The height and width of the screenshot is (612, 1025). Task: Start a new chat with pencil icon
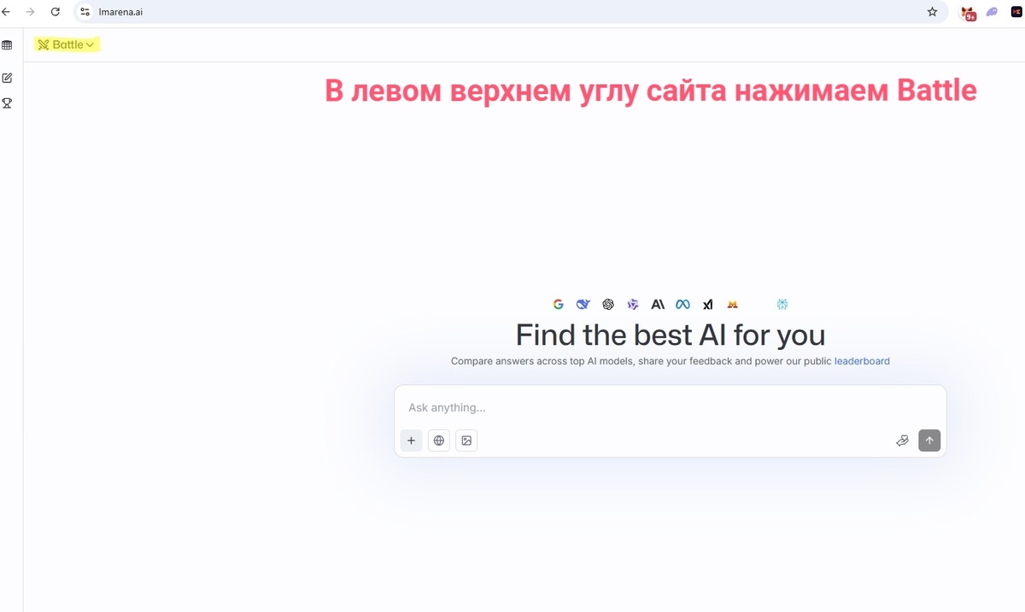coord(7,78)
